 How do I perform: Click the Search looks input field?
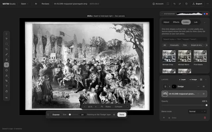click(x=185, y=39)
